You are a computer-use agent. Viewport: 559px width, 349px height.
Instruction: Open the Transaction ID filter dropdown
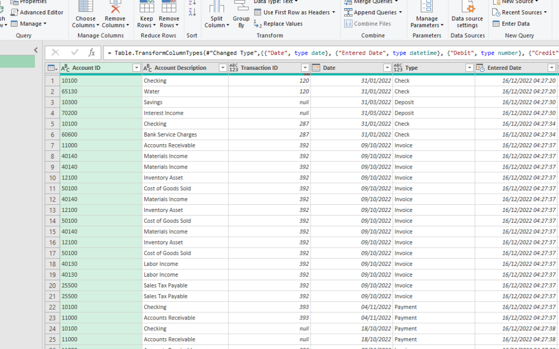point(305,68)
